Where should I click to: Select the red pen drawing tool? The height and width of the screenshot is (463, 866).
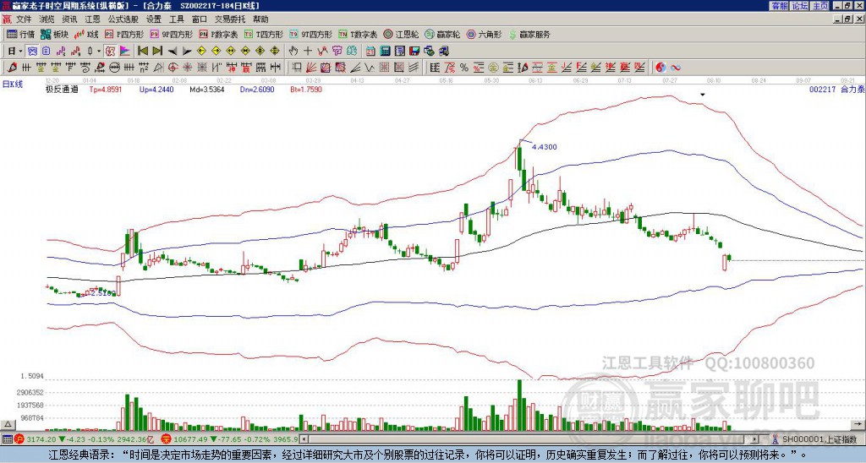(x=12, y=68)
